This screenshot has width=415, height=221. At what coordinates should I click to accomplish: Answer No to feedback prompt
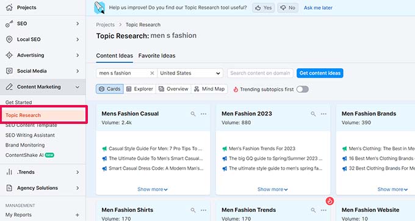(x=288, y=8)
